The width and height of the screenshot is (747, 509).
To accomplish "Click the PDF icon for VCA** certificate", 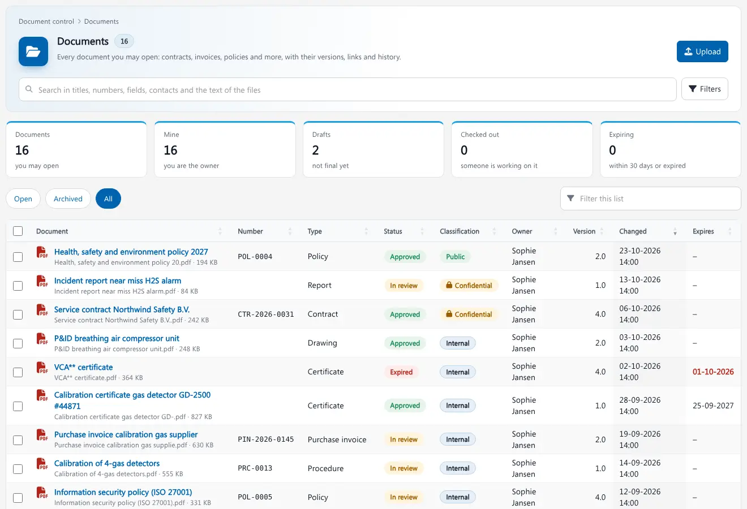I will (x=42, y=368).
